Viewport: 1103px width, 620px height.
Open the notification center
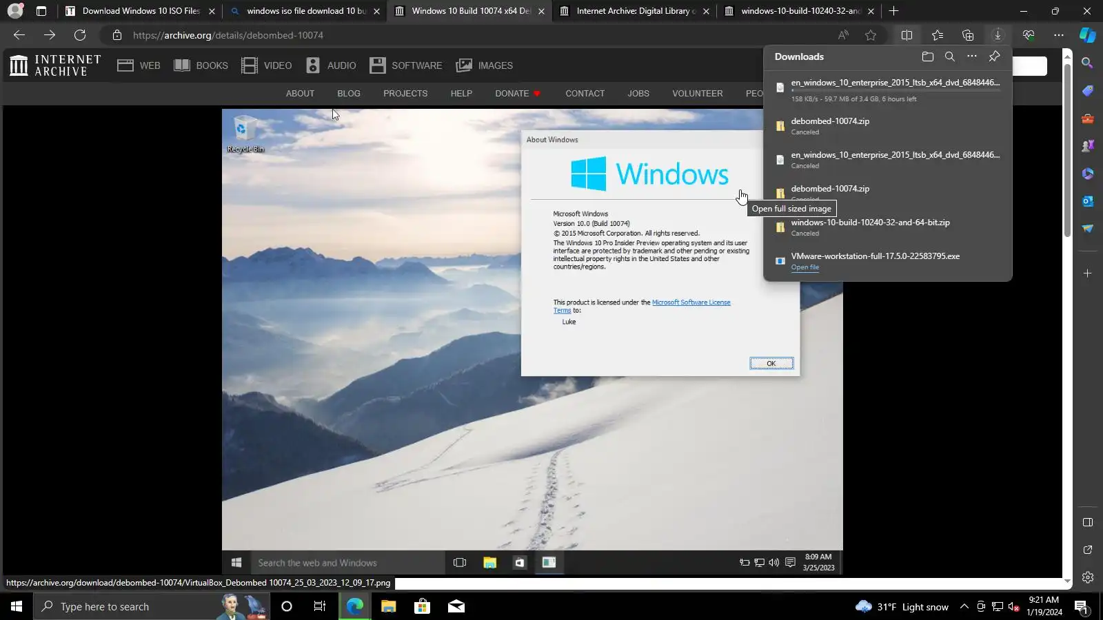pos(1081,606)
